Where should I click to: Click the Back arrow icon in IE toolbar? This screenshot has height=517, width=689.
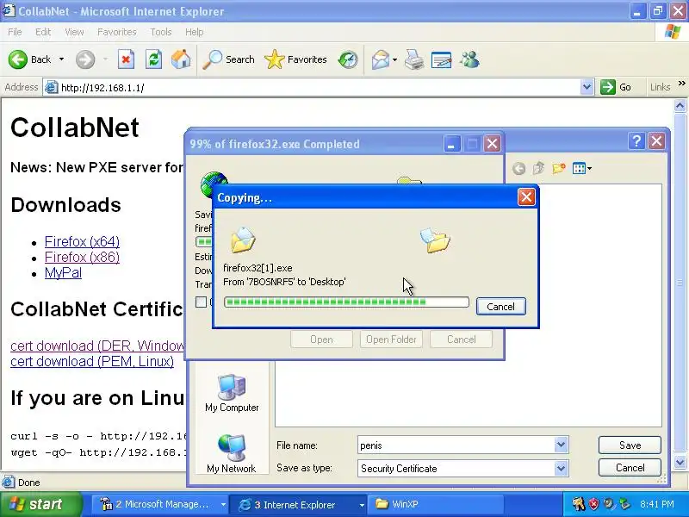[x=18, y=59]
